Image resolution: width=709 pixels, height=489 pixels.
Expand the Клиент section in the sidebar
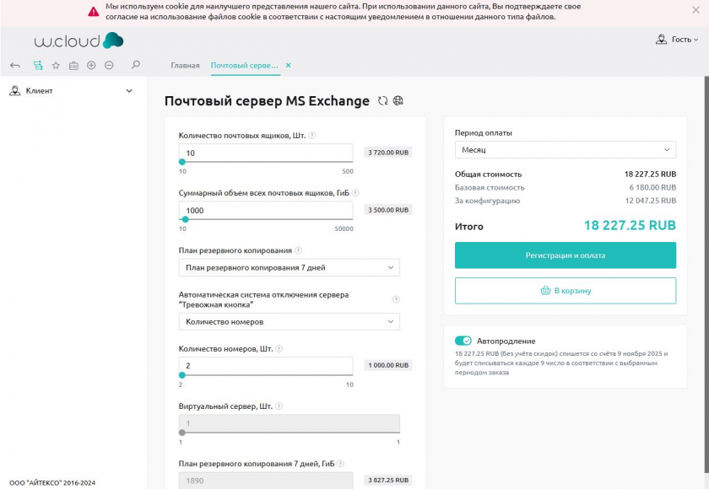tap(129, 91)
